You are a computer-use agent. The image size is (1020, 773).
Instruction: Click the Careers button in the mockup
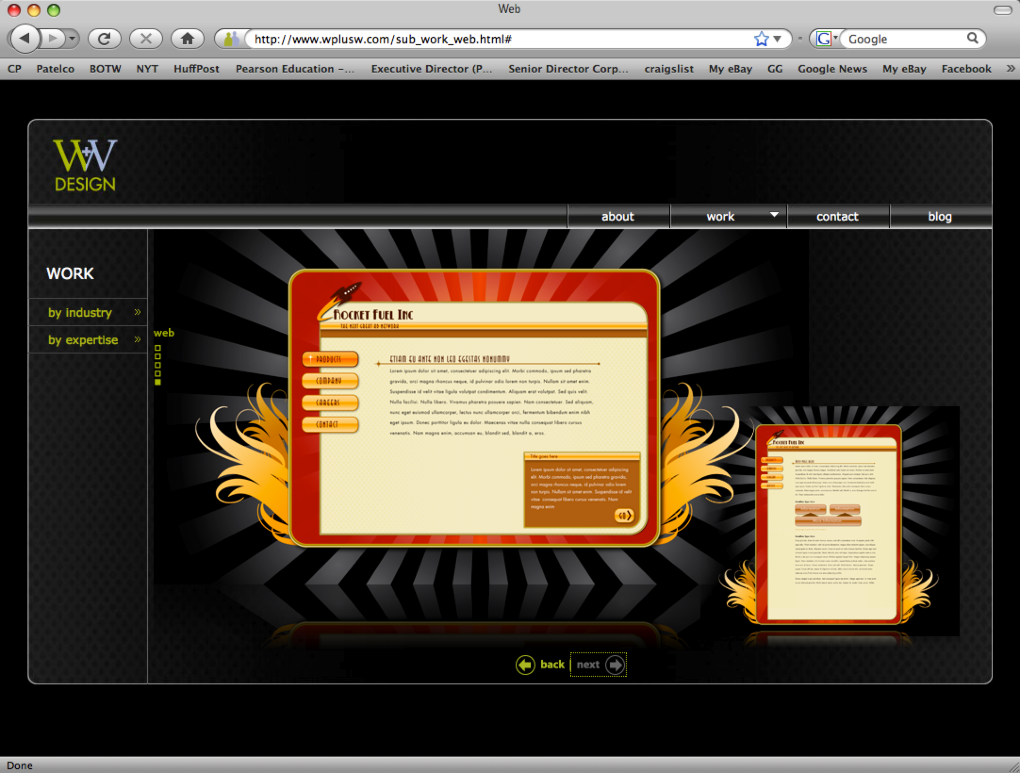click(x=330, y=403)
